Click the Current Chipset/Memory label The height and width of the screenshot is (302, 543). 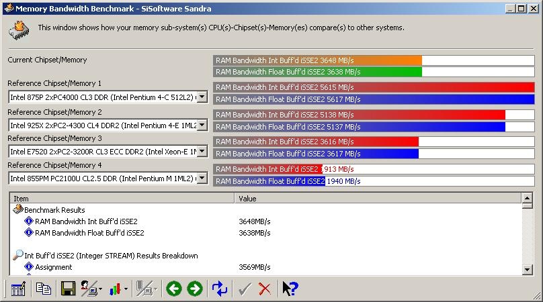[x=47, y=60]
